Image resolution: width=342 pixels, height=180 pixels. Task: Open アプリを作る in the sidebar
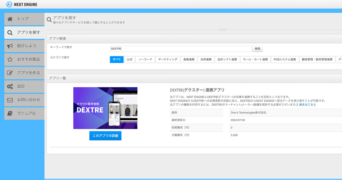point(24,73)
